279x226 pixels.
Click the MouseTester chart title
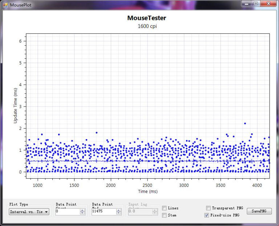(x=147, y=18)
